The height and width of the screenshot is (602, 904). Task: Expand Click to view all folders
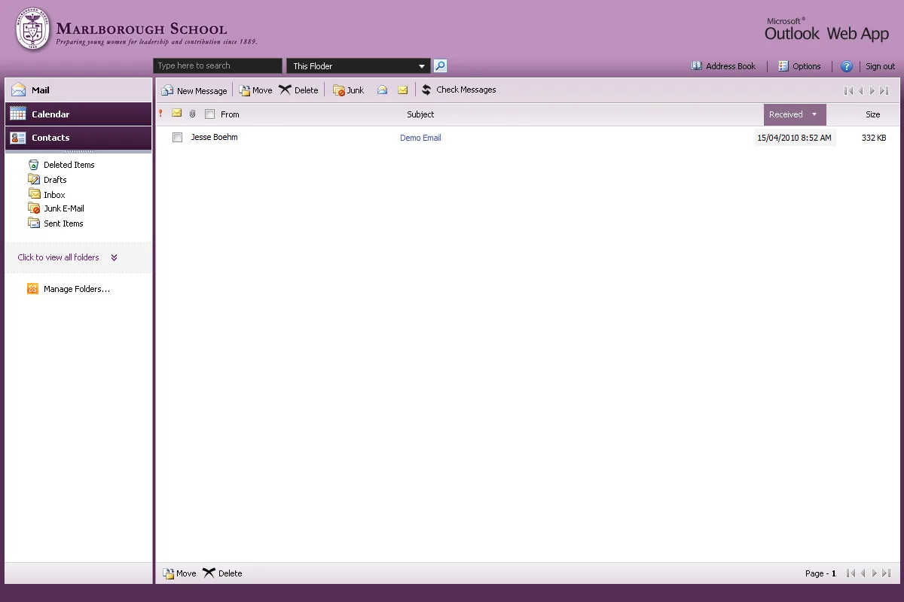68,257
